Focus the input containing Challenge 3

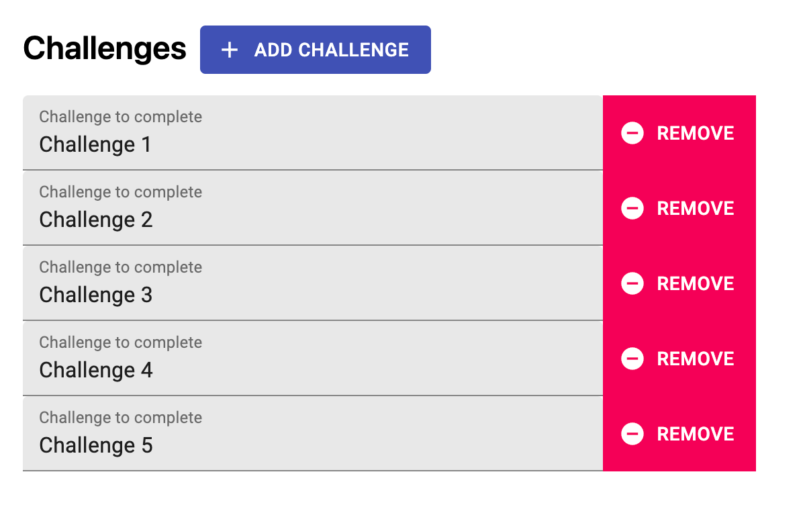pyautogui.click(x=313, y=283)
